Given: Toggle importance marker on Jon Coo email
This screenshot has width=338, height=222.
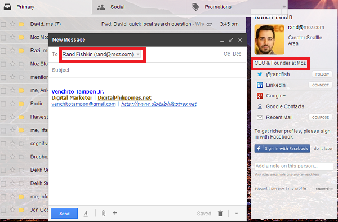Looking at the screenshot, I should tap(21, 210).
